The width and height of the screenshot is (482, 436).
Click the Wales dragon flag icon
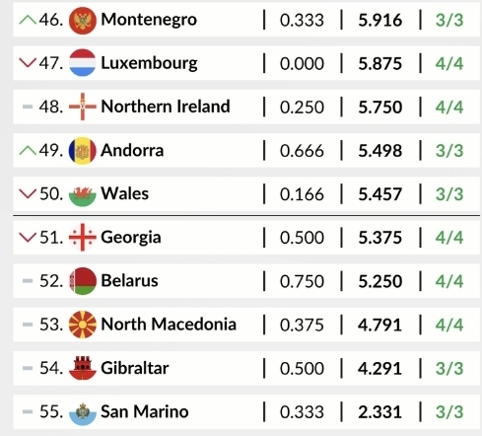[83, 194]
